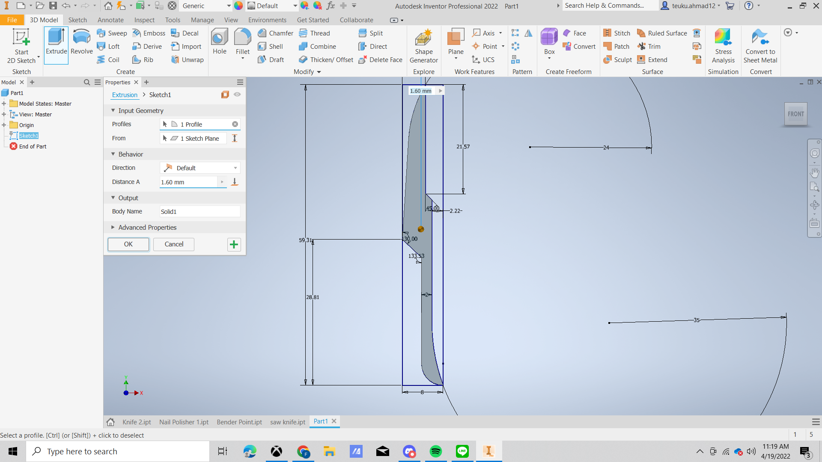Image resolution: width=822 pixels, height=462 pixels.
Task: Clear the 1 Profile selection
Action: tap(235, 124)
